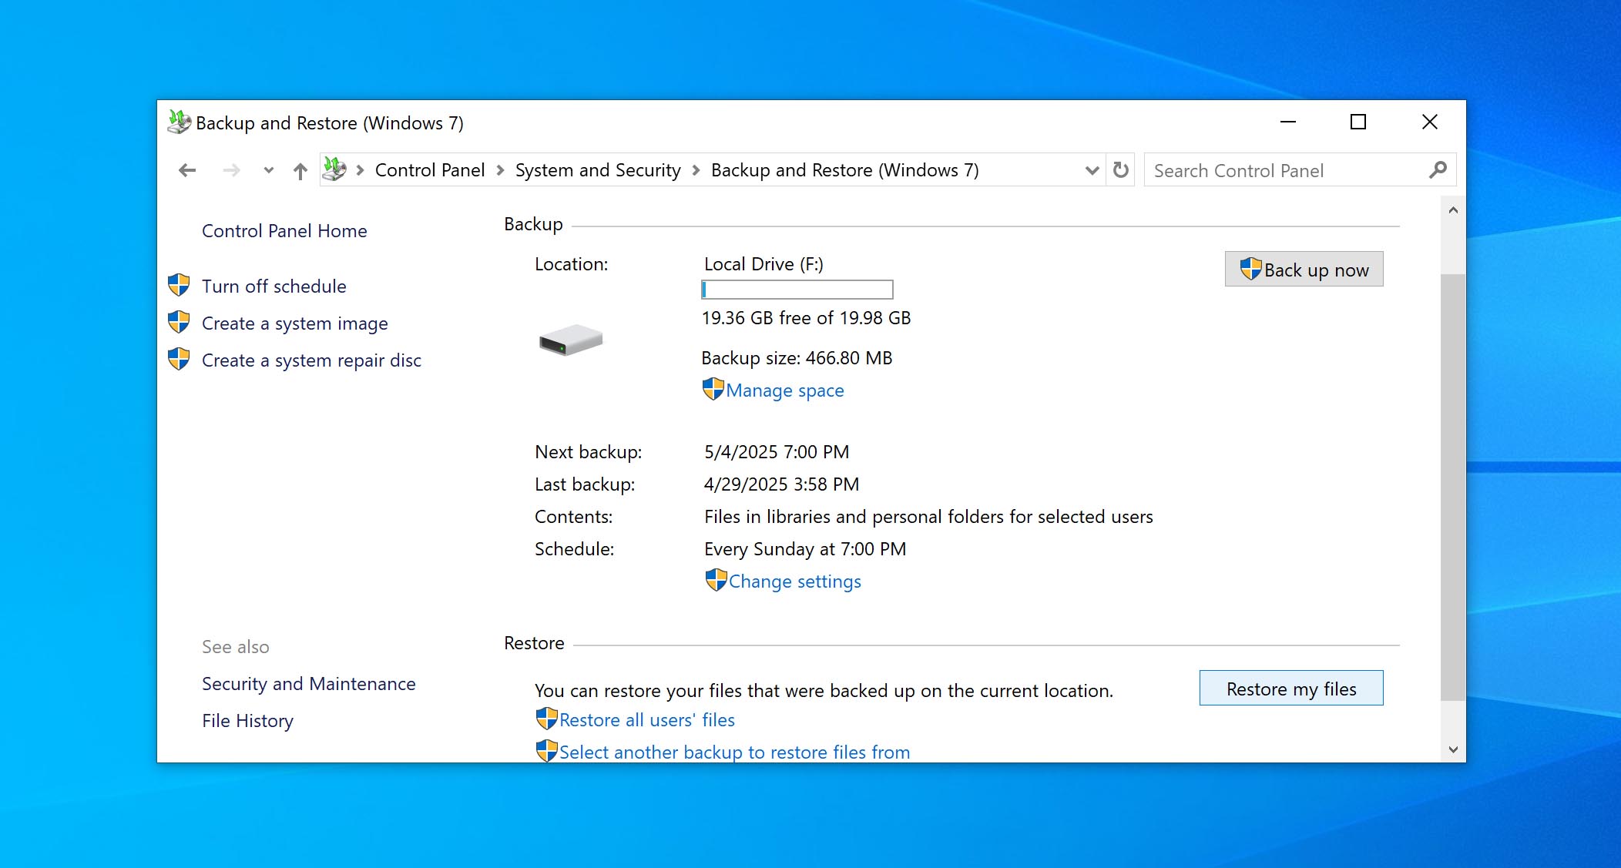Select the schedule text 'Every Sunday at 7:00 PM'
This screenshot has height=868, width=1621.
click(x=805, y=549)
